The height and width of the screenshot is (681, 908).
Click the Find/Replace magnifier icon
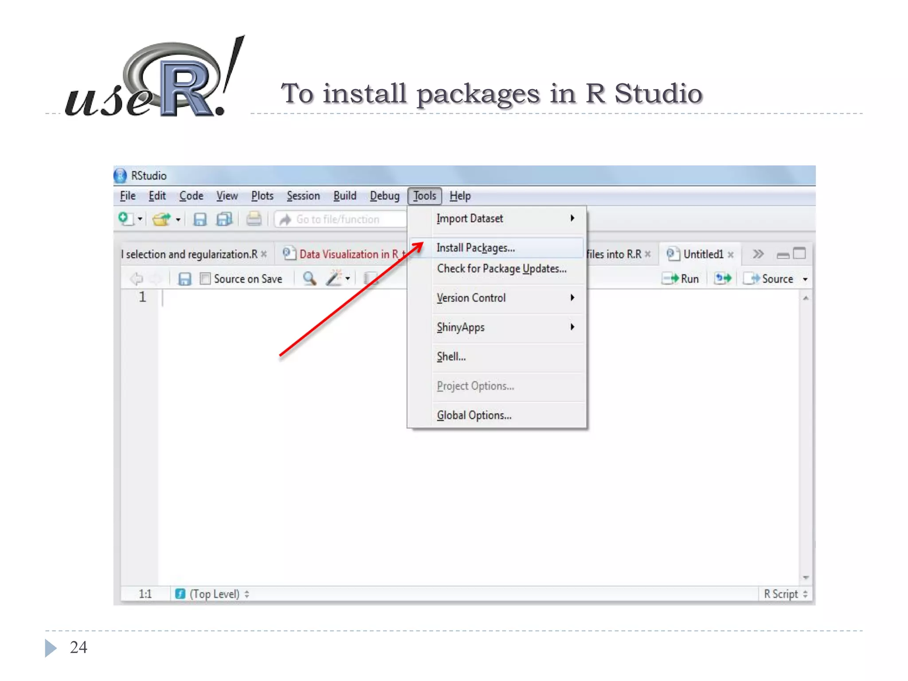(x=309, y=279)
